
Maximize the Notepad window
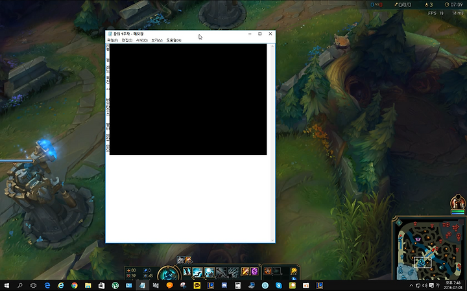click(259, 34)
